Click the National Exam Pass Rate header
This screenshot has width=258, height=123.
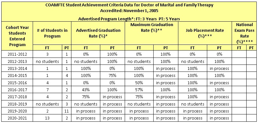[244, 33]
